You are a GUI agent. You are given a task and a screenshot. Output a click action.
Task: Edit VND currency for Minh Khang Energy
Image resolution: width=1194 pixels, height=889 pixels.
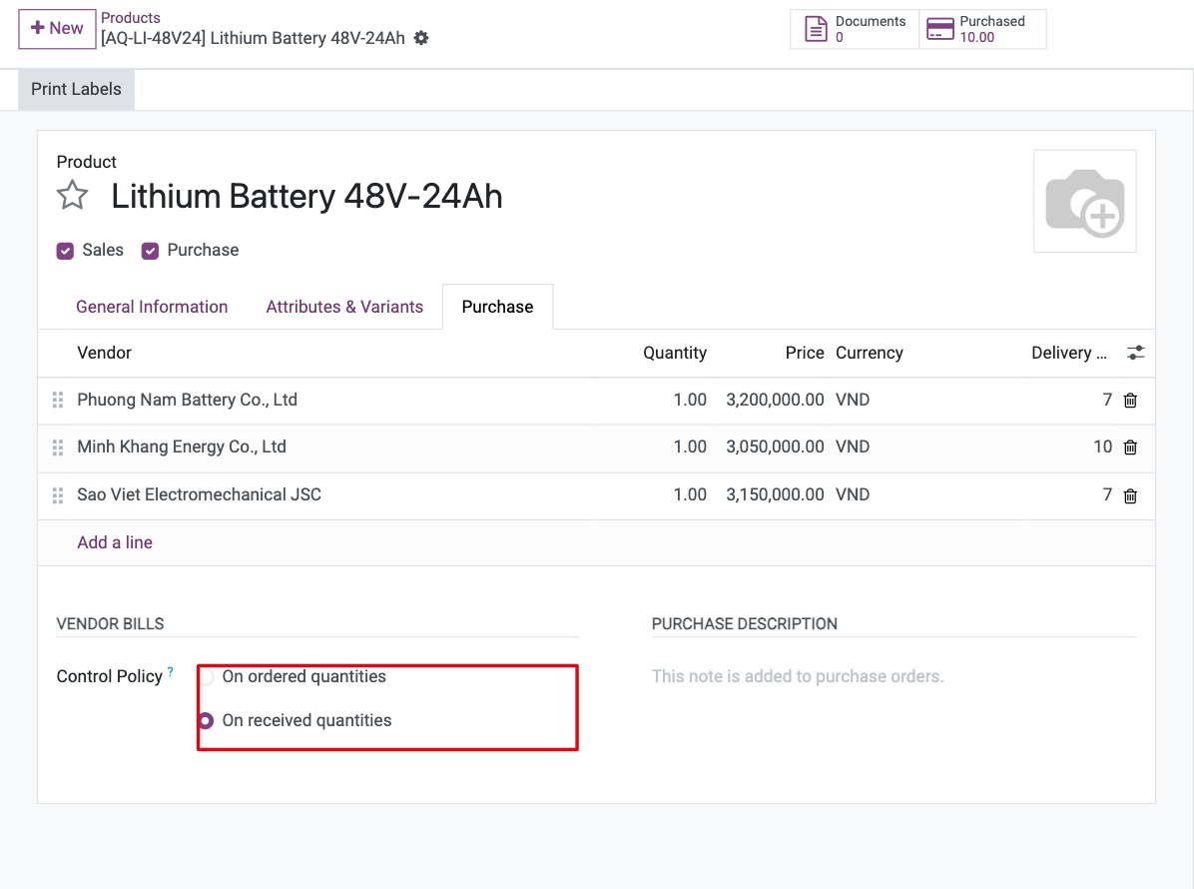853,447
